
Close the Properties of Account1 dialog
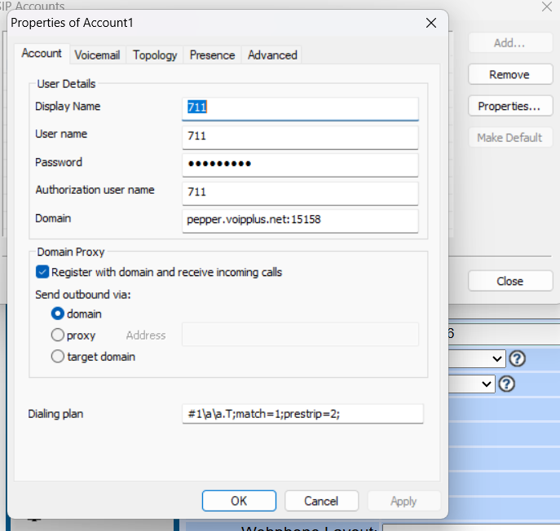tap(431, 23)
